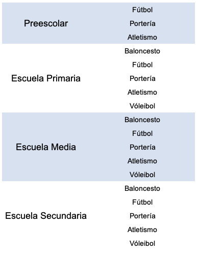Click Baloncesto in Escuela Media group
Viewport: 197px width, 255px height.
click(142, 120)
